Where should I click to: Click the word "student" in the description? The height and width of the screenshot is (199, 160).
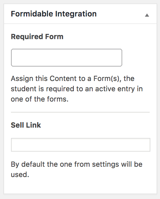click(x=24, y=89)
